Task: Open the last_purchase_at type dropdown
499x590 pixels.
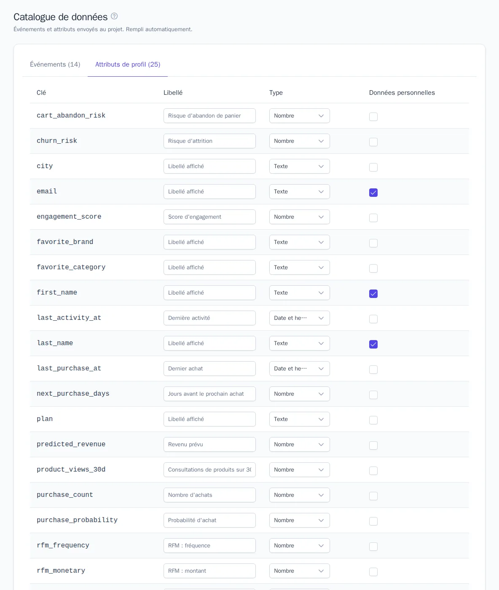Action: coord(300,369)
